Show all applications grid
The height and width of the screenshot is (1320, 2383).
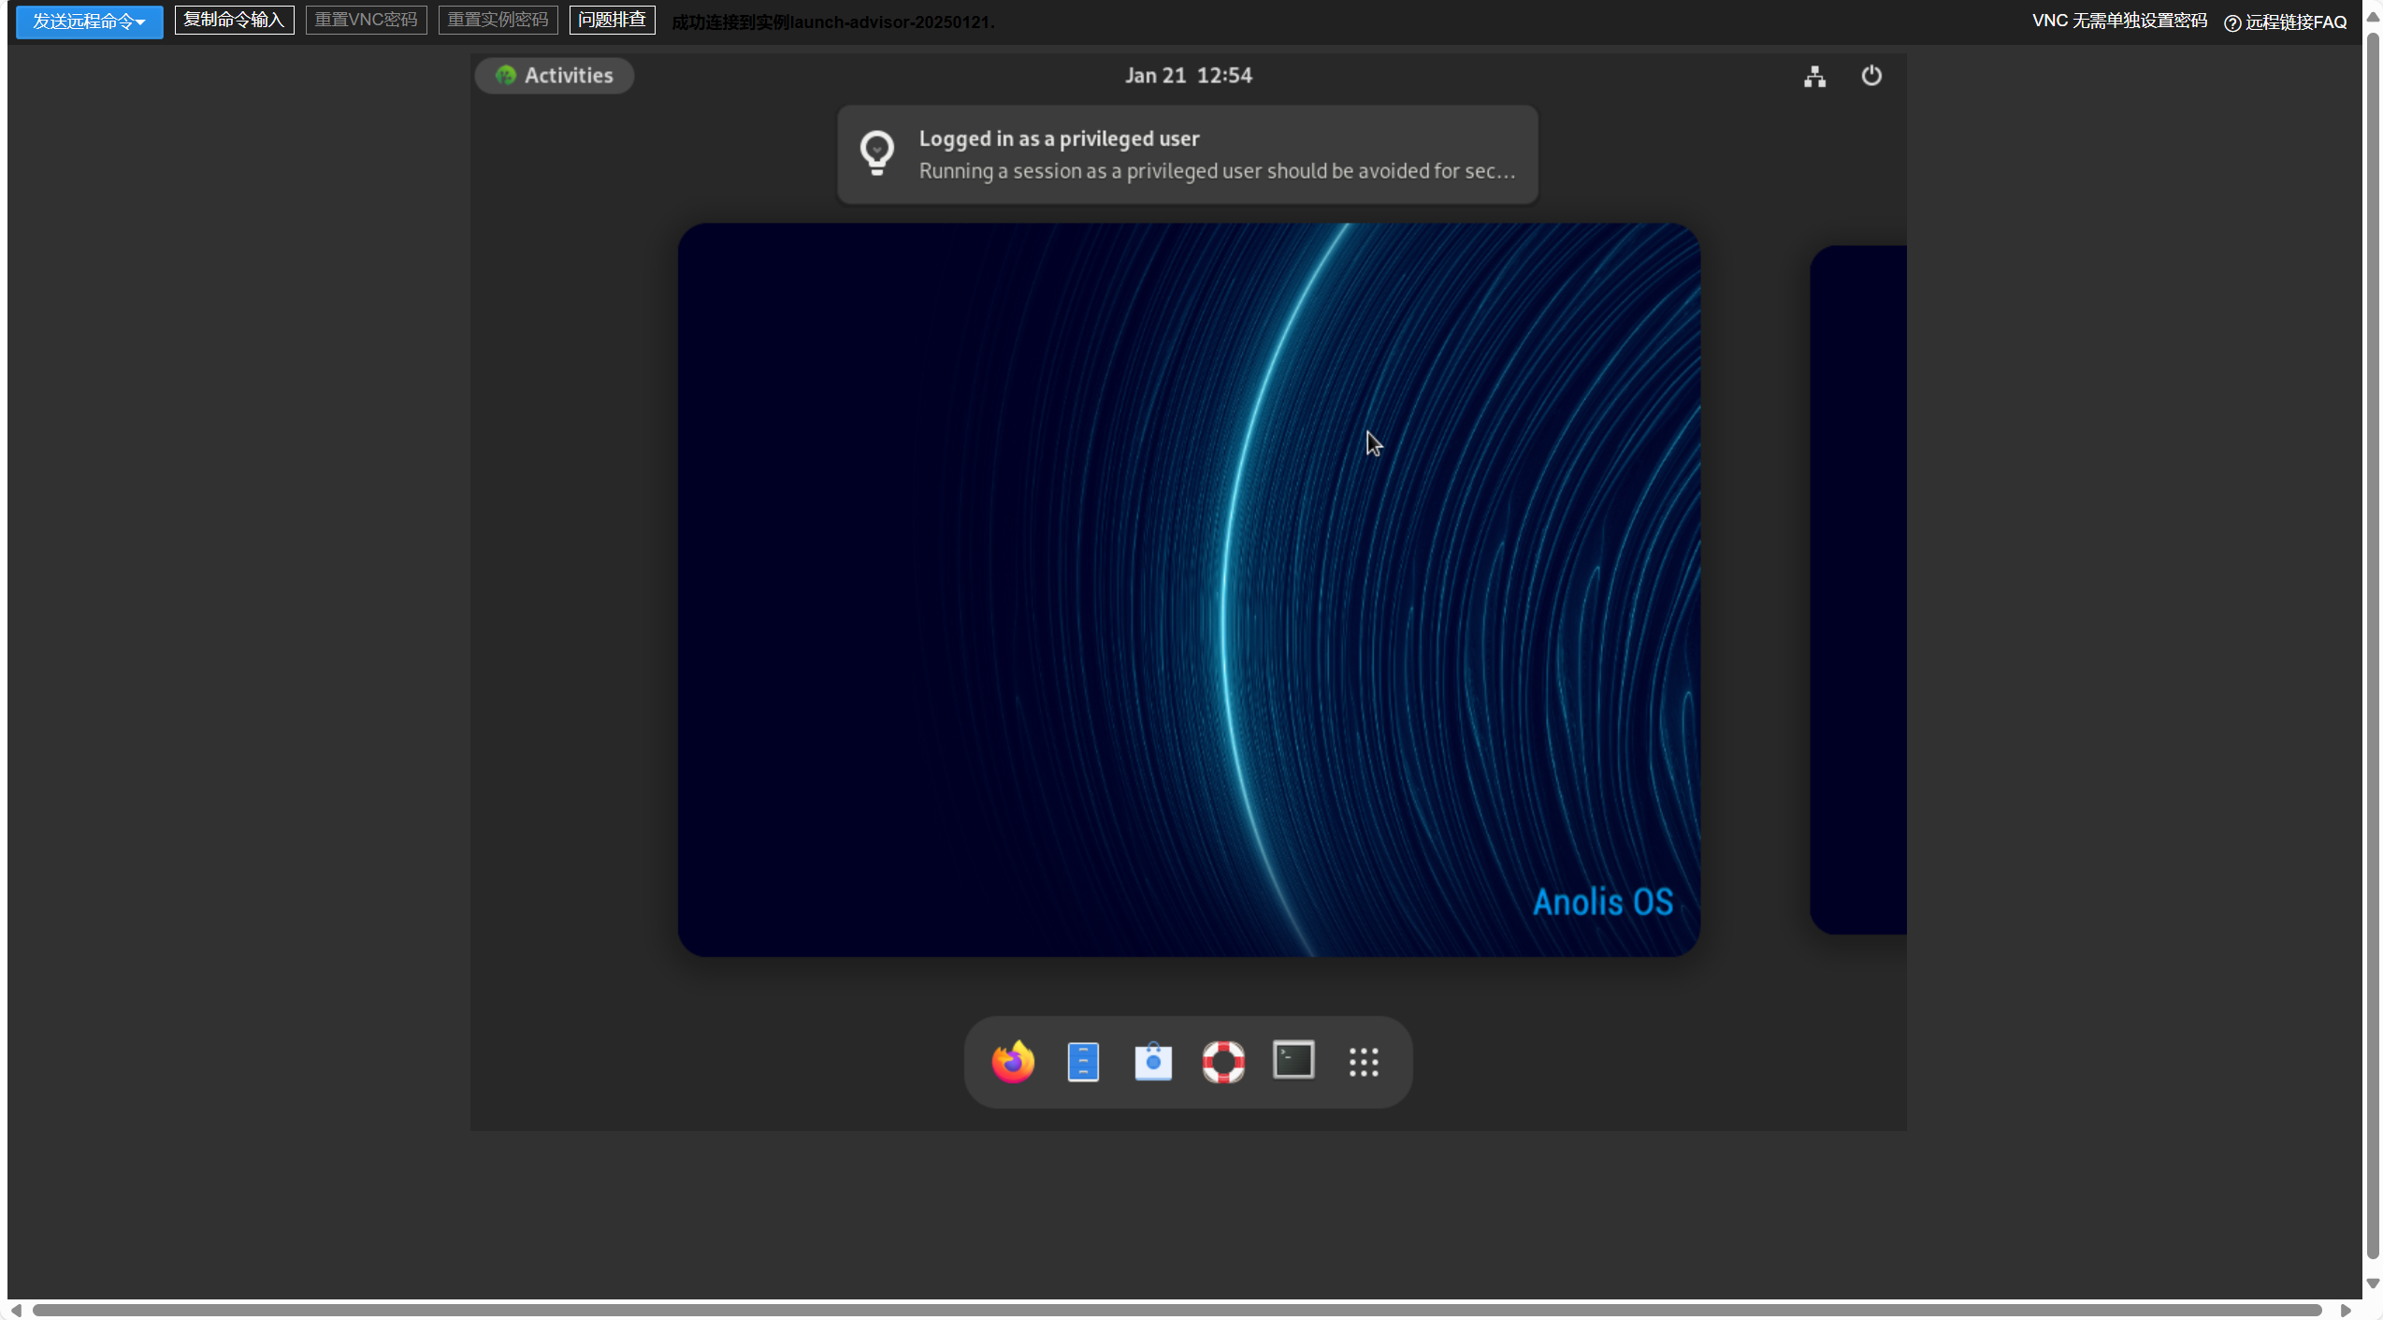tap(1364, 1062)
